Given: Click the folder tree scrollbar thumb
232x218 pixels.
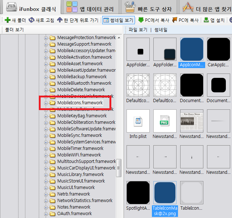Looking at the screenshot, I should (x=119, y=168).
